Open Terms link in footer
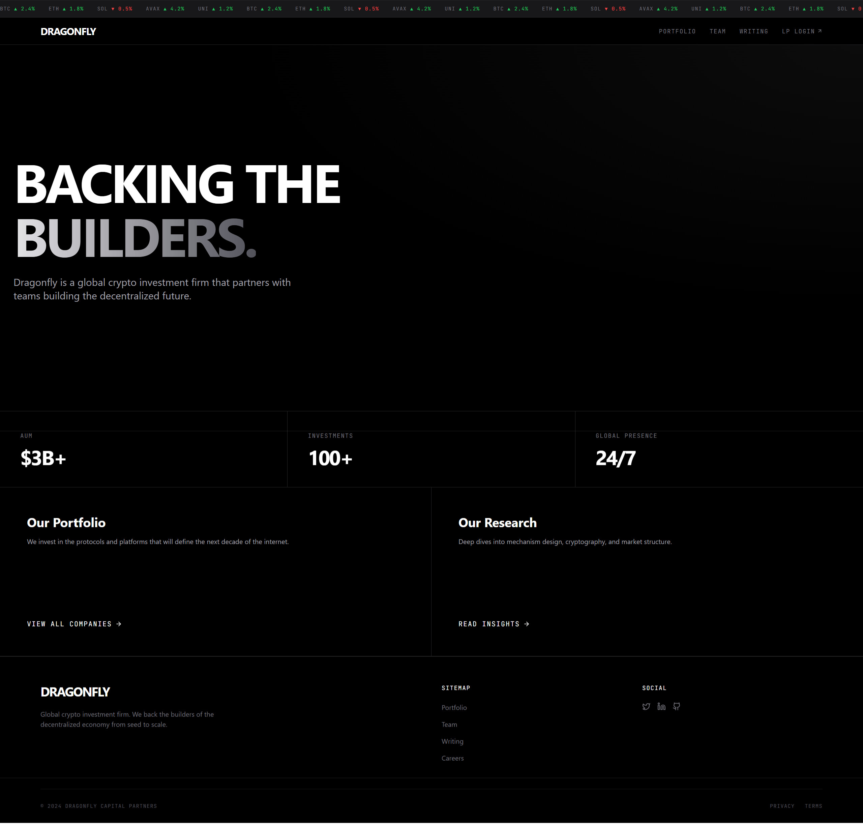 click(x=813, y=806)
